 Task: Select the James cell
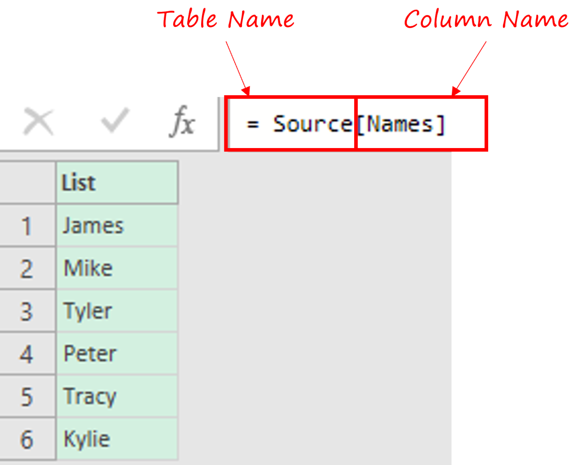pyautogui.click(x=117, y=225)
